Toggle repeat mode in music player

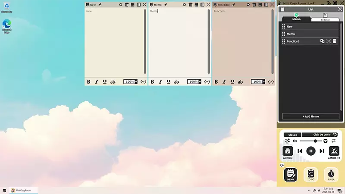point(333,141)
